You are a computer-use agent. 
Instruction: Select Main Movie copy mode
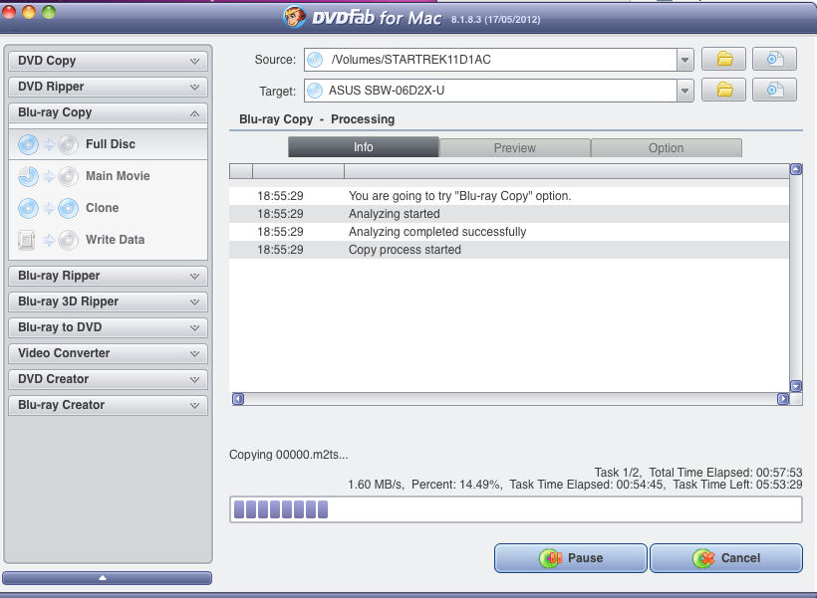point(108,176)
